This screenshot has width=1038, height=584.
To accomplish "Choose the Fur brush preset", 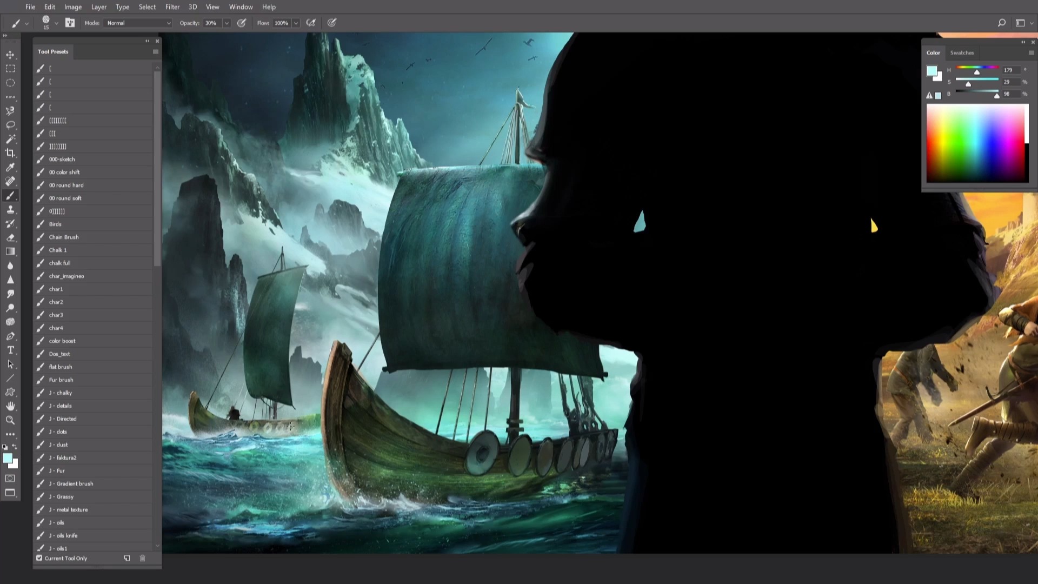I will (93, 380).
